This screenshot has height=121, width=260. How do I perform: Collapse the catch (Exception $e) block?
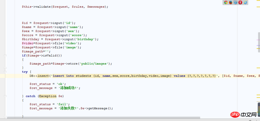(5, 96)
